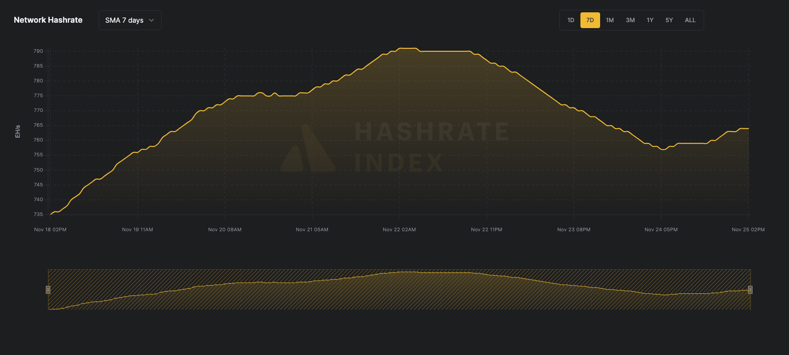Click the Nov 23 08PM axis label
This screenshot has height=355, width=789.
pyautogui.click(x=574, y=230)
